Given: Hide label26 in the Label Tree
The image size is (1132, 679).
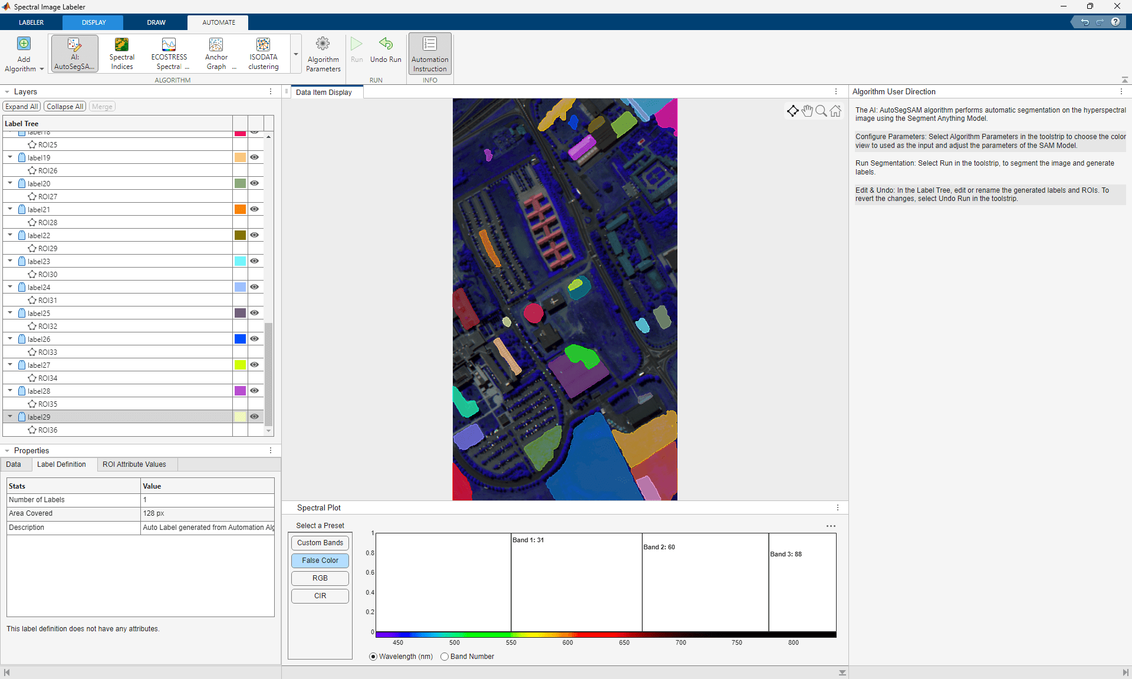Looking at the screenshot, I should coord(254,339).
